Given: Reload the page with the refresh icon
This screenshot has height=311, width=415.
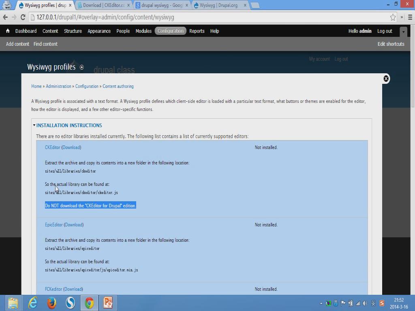Looking at the screenshot, I should (23, 17).
